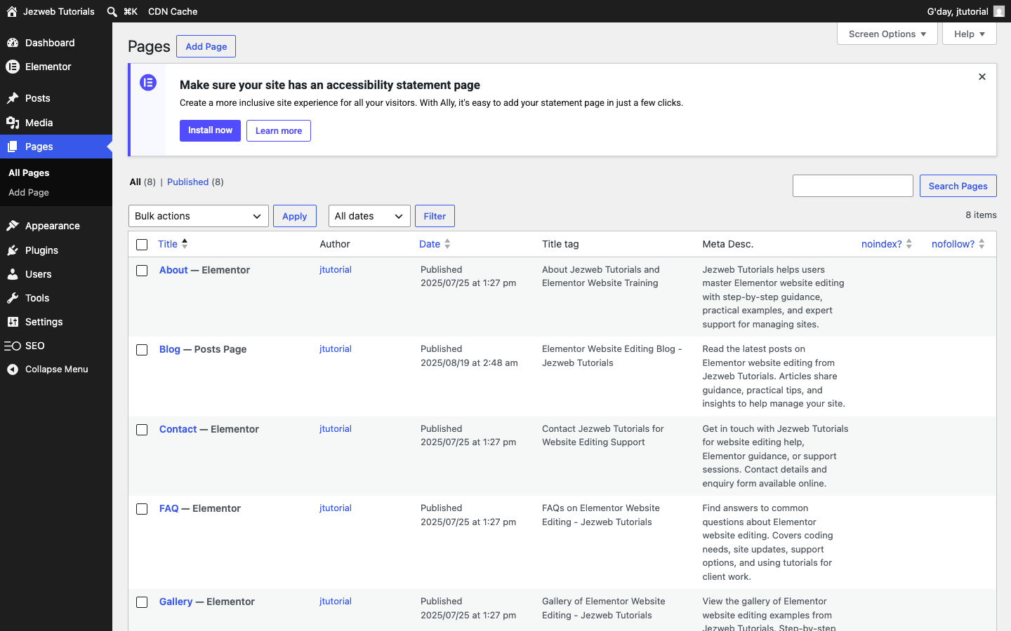The image size is (1011, 631).
Task: Focus the page search input field
Action: click(x=853, y=186)
